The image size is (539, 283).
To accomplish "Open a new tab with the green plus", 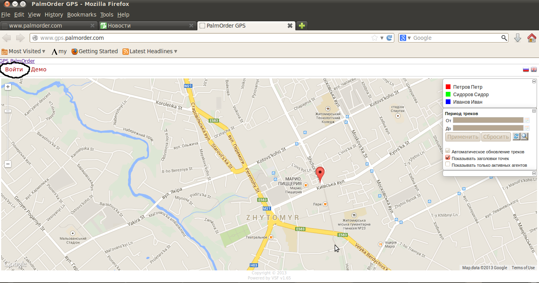I will (x=302, y=26).
